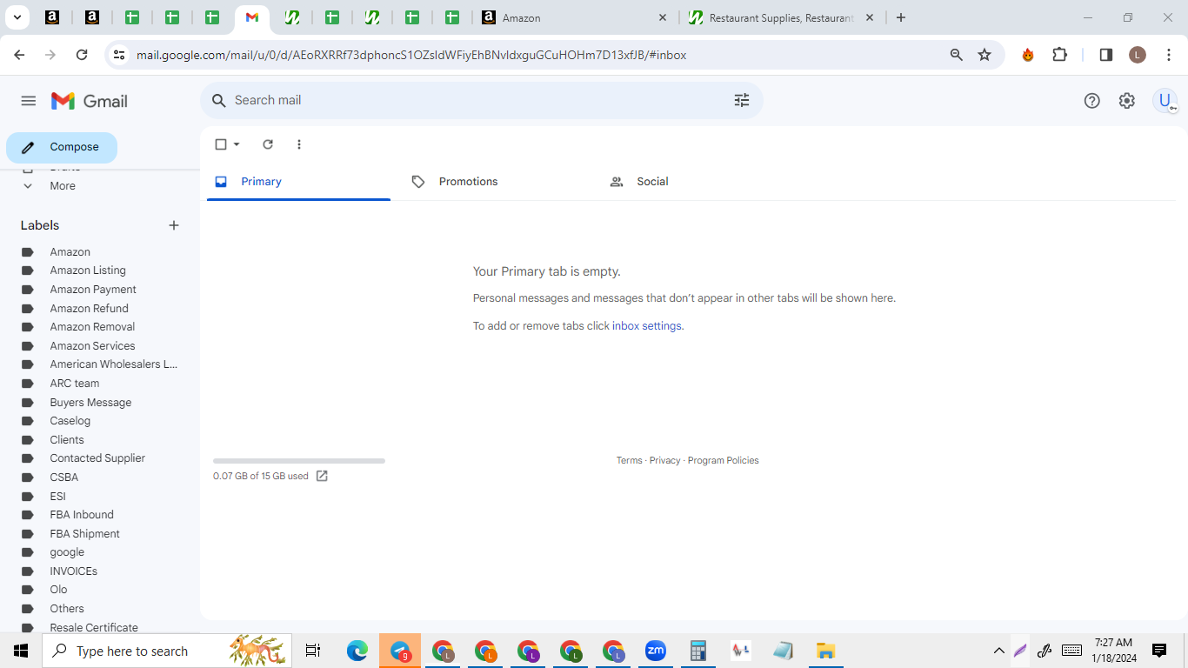Open the Chrome three-dot menu
1188x668 pixels.
pyautogui.click(x=1169, y=55)
